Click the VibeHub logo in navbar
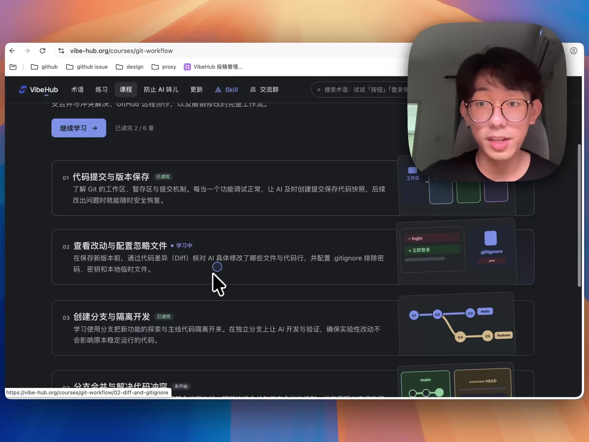This screenshot has width=589, height=442. (38, 90)
